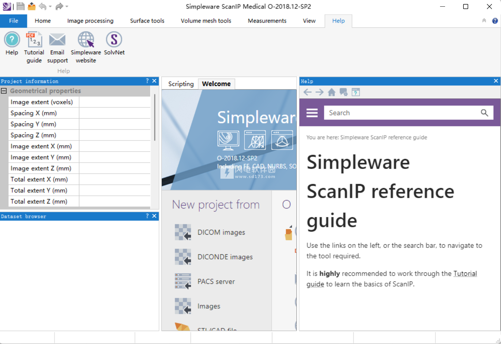The width and height of the screenshot is (501, 344).
Task: Select the Spacing Y (mm) row
Action: click(x=79, y=124)
